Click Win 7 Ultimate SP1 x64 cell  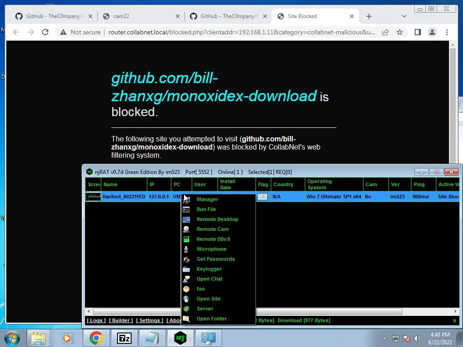pos(334,197)
